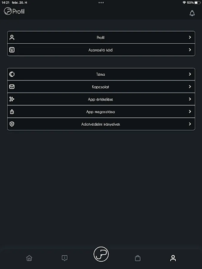Select the person icon in bottom navigation
The image size is (202, 269).
(x=173, y=258)
